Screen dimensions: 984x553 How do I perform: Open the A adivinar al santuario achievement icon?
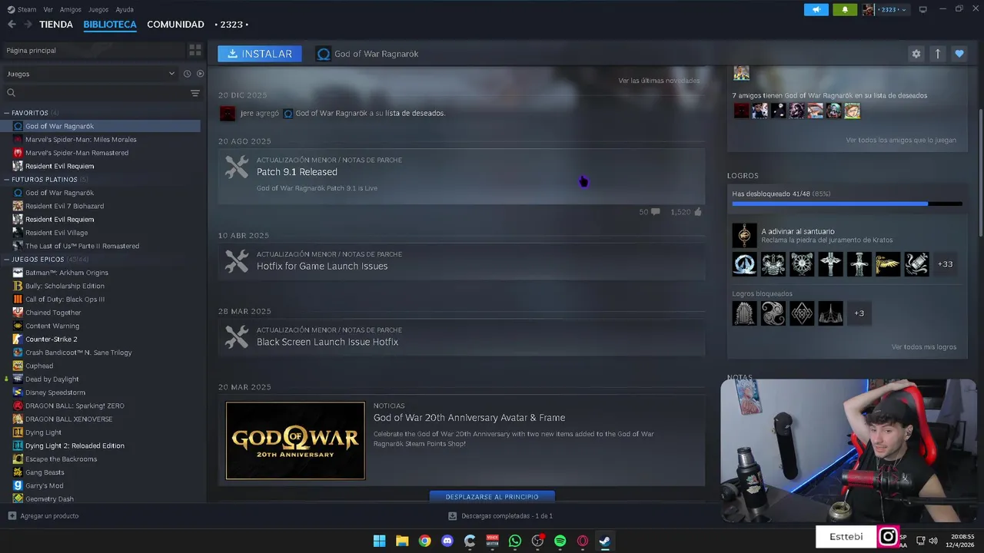(x=744, y=235)
